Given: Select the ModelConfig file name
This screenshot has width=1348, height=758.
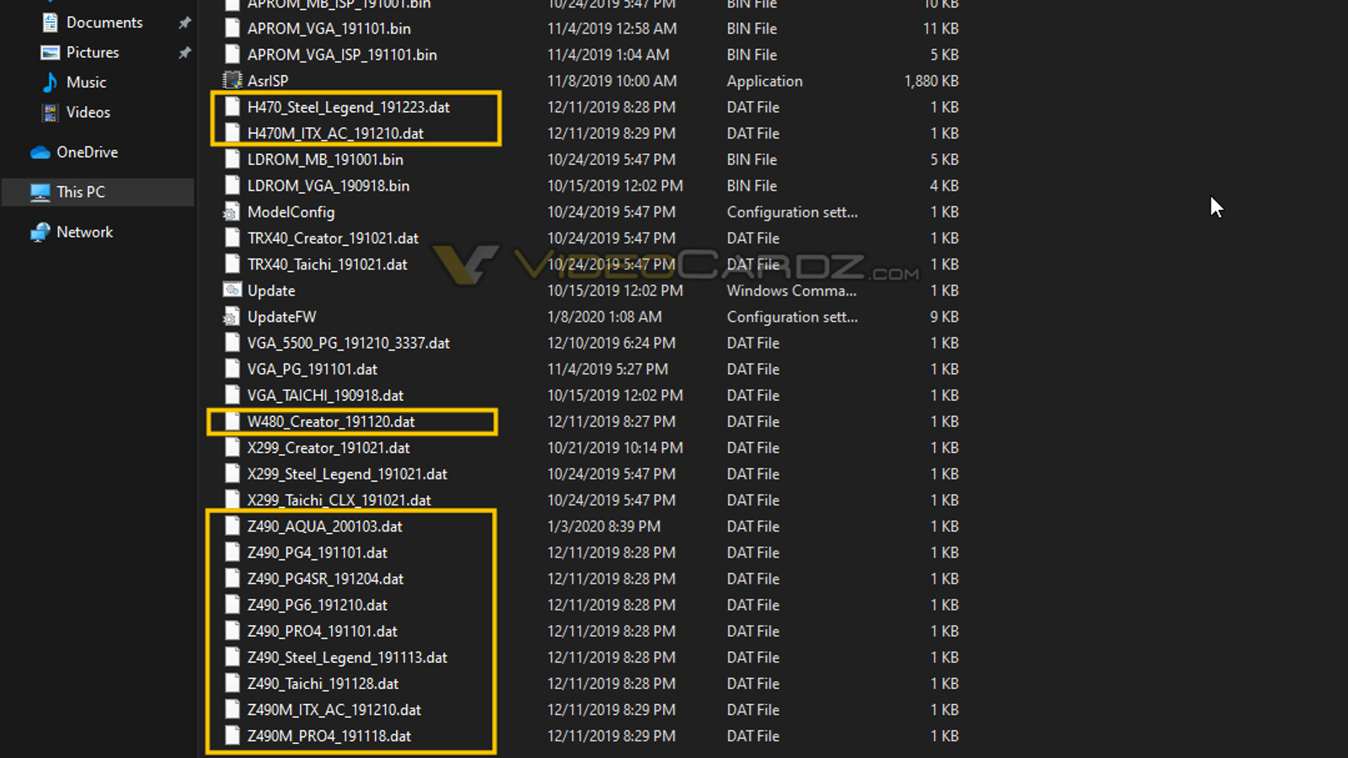Looking at the screenshot, I should pos(291,212).
